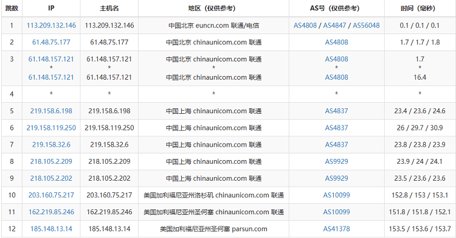This screenshot has height=238, width=456.
Task: Click region 中国上海 chinaunicom.com 联通 in hop 9
Action: coord(213,178)
